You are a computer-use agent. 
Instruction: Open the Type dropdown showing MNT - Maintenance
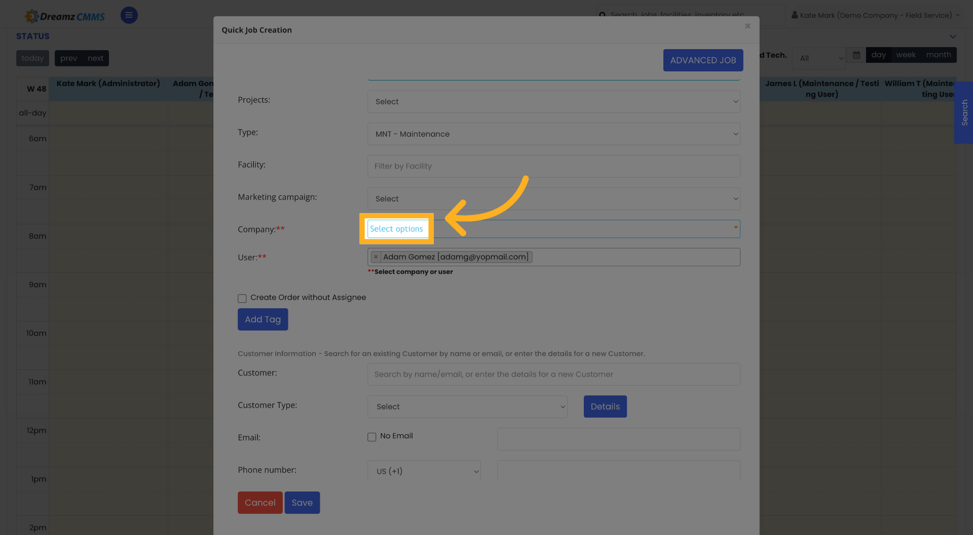point(553,134)
